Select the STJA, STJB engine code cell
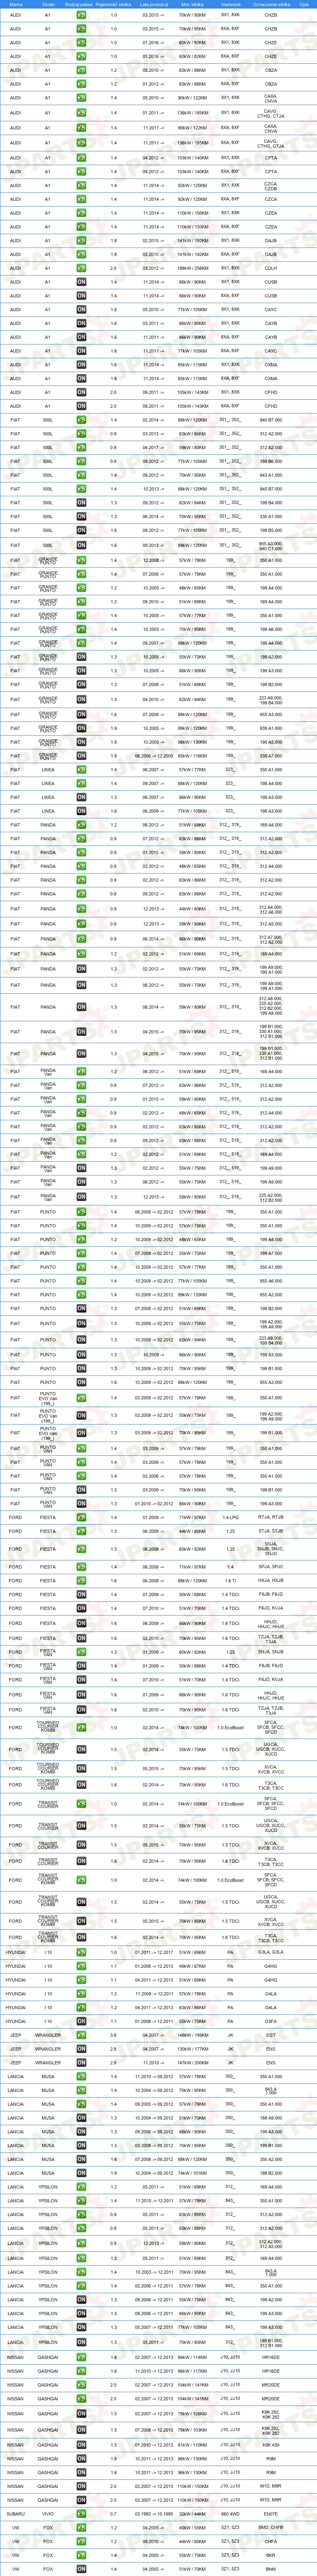The width and height of the screenshot is (317, 2576). 271,1531
